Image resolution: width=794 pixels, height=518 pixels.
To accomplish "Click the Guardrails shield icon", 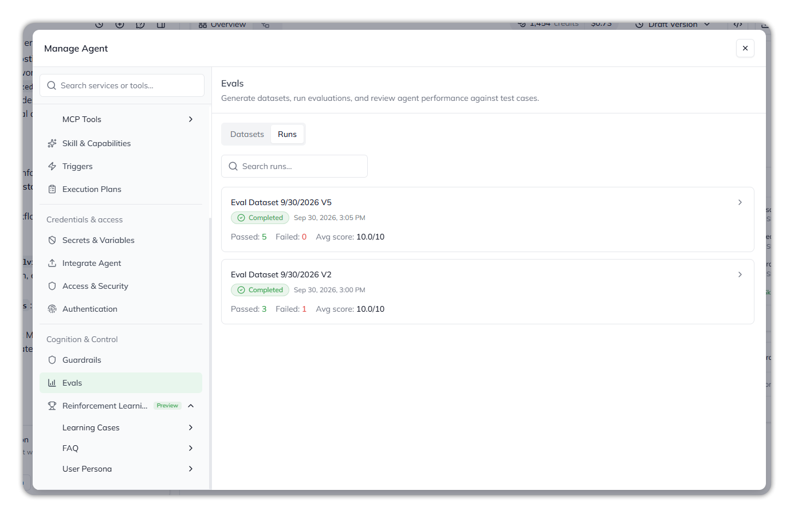I will [52, 360].
